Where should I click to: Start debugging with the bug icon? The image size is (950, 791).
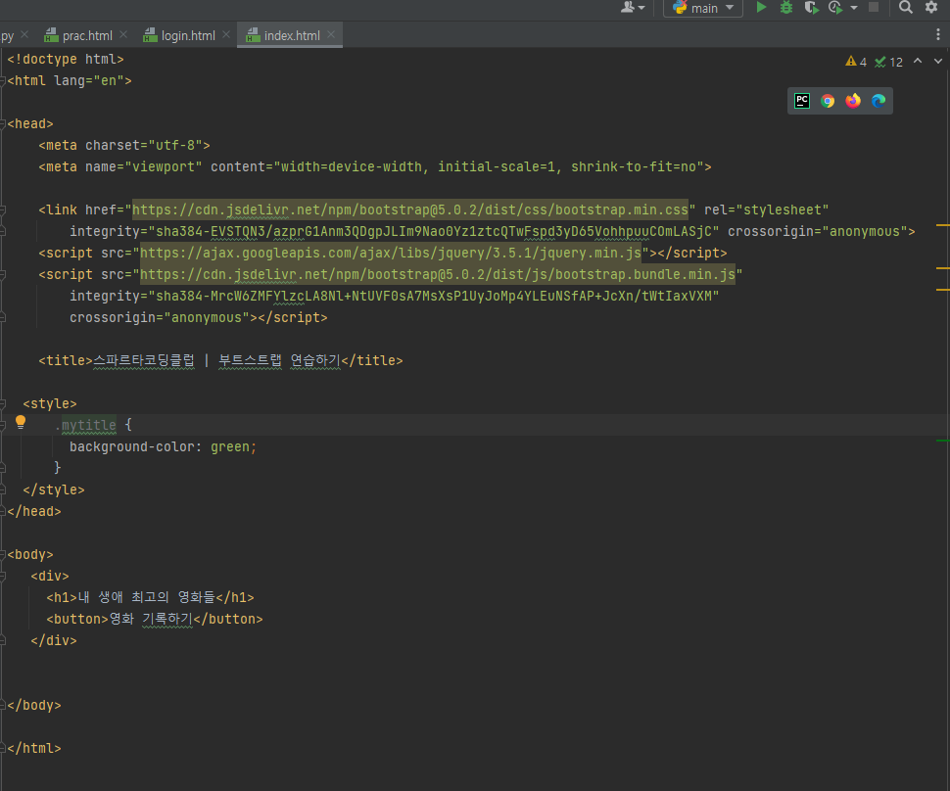pyautogui.click(x=786, y=7)
